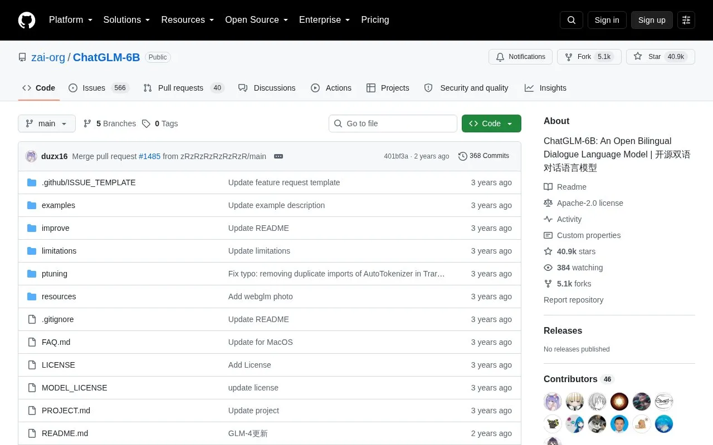Open the Security and quality tab
This screenshot has width=713, height=445.
[x=466, y=88]
